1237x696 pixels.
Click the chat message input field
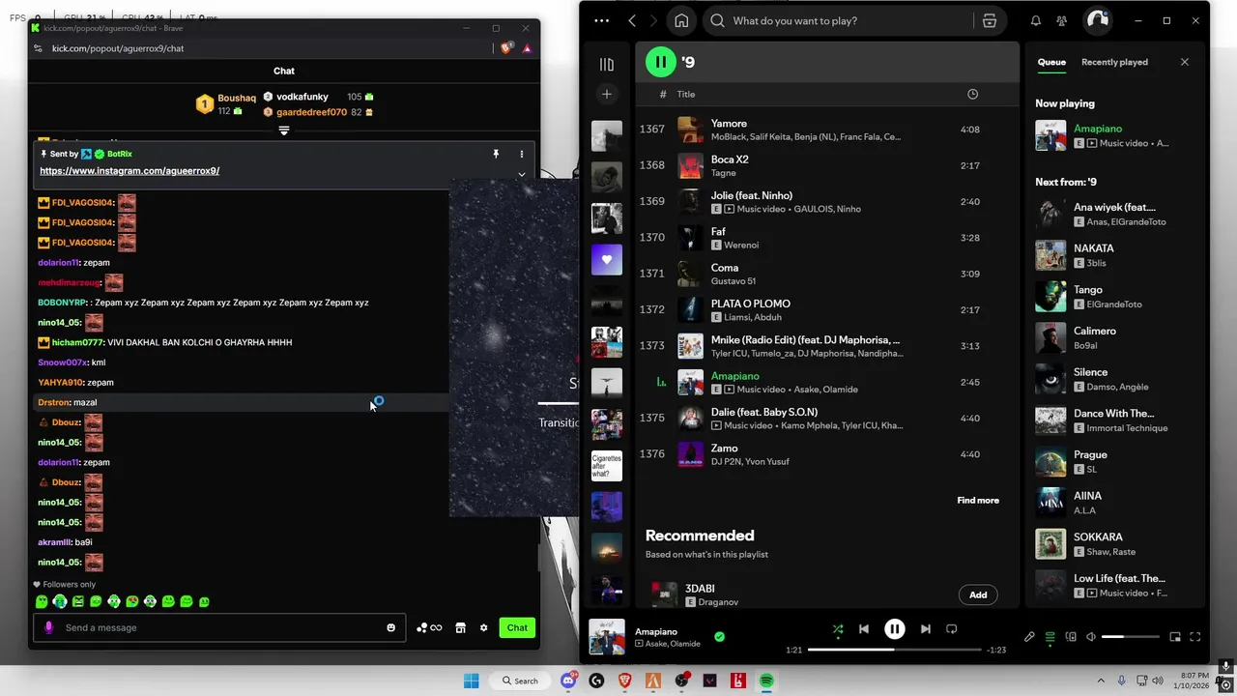[219, 627]
